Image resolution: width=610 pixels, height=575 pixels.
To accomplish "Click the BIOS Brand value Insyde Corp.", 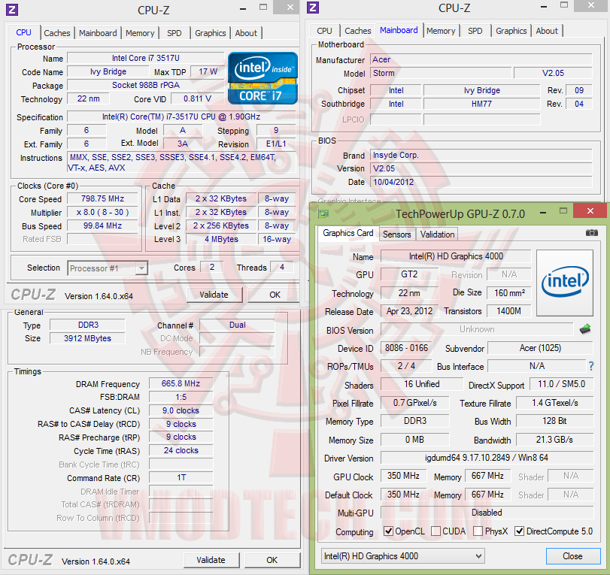I will (481, 155).
